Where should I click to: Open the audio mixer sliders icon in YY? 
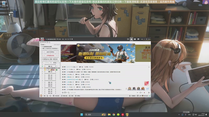pyautogui.click(x=50, y=96)
